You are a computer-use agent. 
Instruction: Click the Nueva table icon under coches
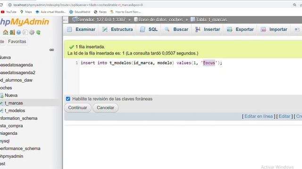click(x=2, y=95)
